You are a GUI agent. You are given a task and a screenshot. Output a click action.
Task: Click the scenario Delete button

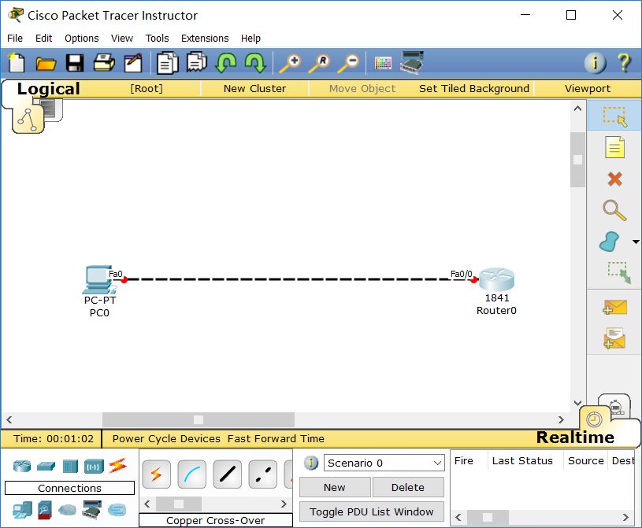[407, 488]
